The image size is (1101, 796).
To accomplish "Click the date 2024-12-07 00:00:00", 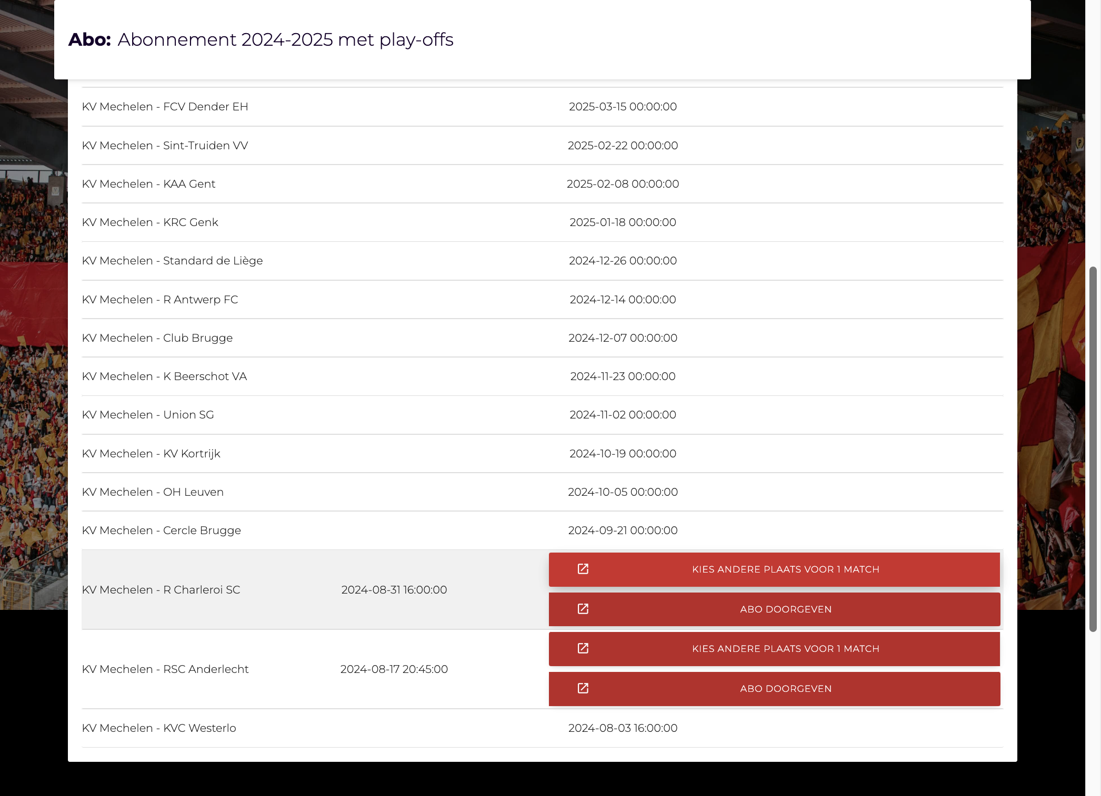I will pyautogui.click(x=623, y=338).
